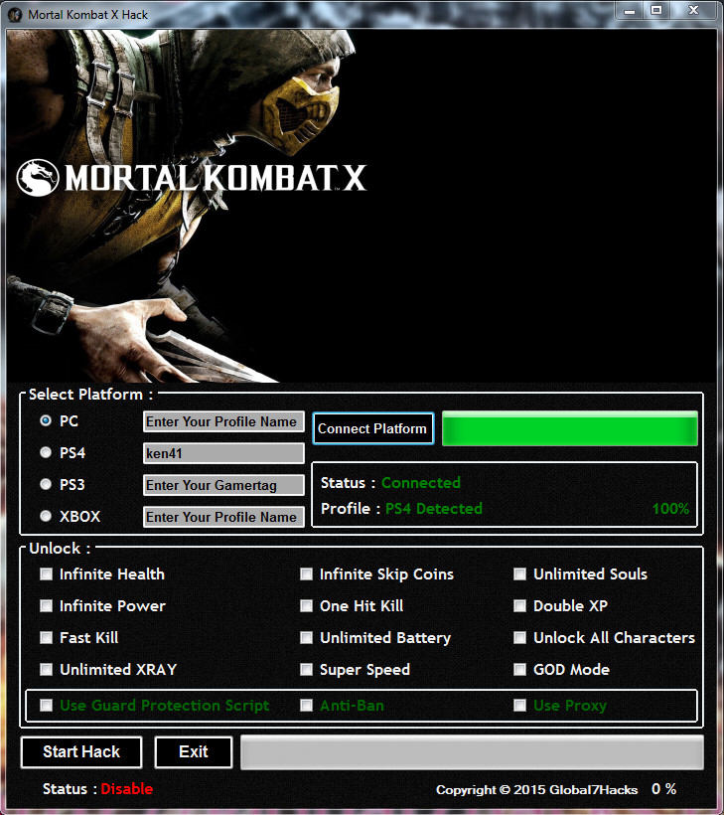
Task: Choose the PS3 platform option
Action: click(x=46, y=484)
